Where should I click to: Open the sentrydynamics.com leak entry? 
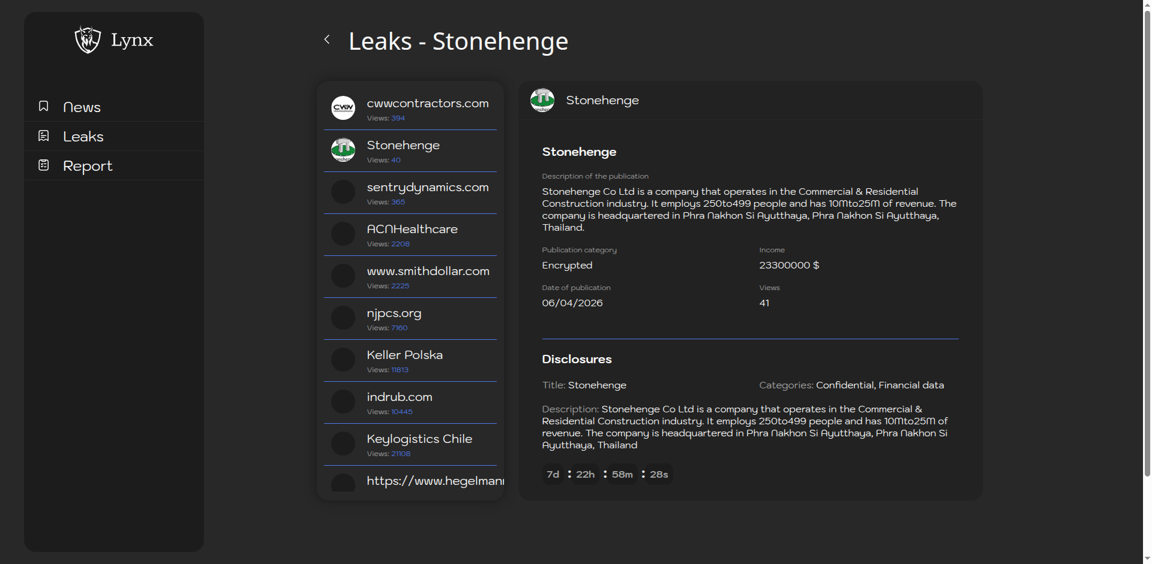(x=410, y=192)
